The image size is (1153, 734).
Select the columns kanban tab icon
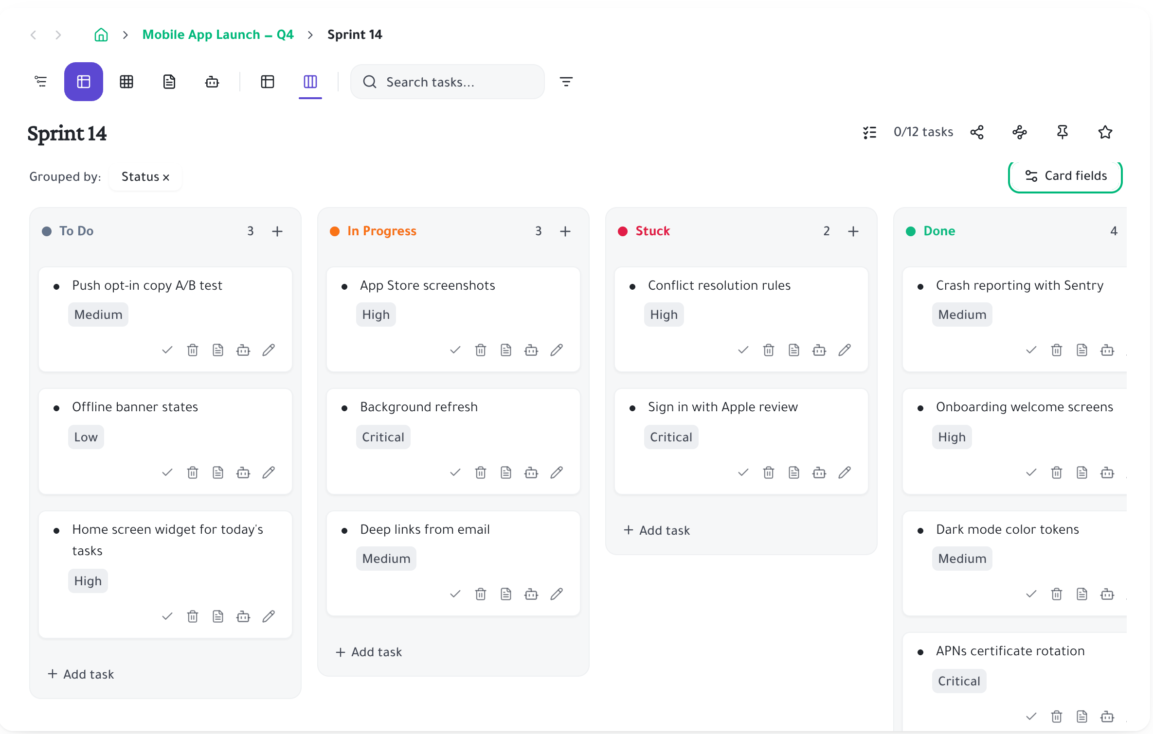[x=310, y=82]
